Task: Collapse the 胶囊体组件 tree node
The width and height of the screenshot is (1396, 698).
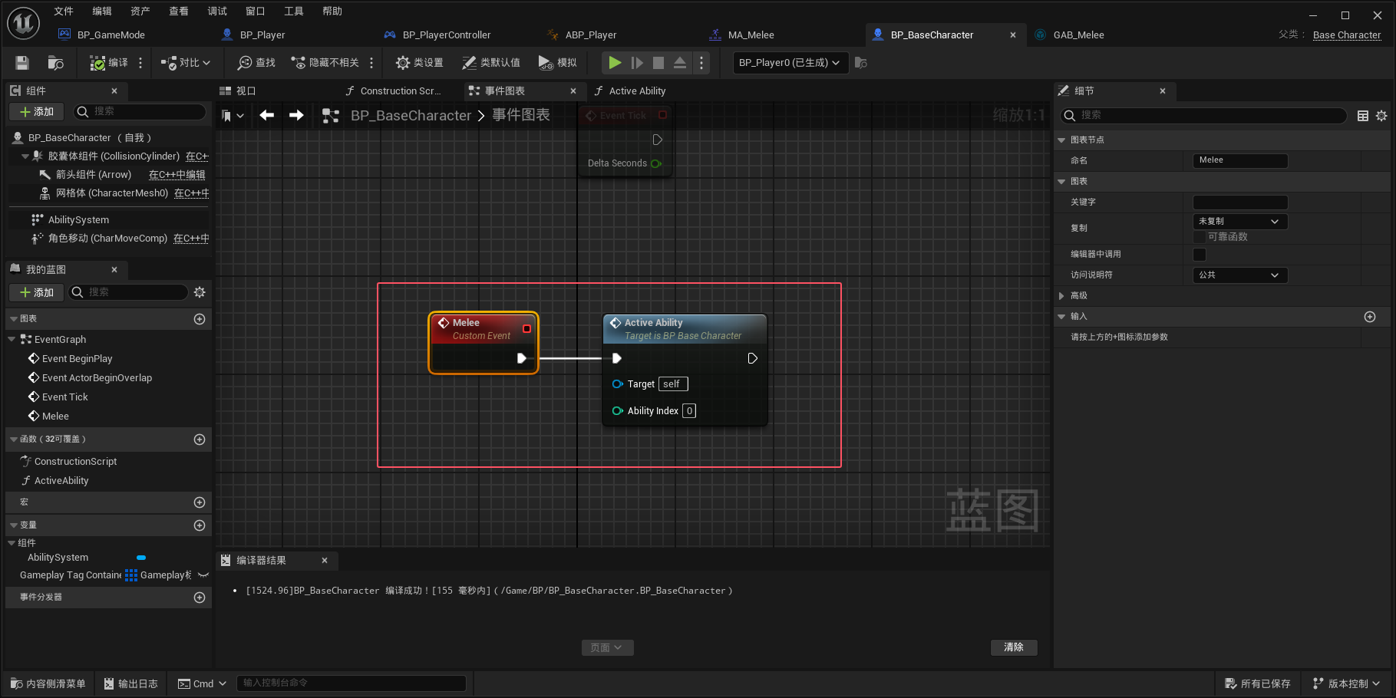Action: [x=25, y=156]
